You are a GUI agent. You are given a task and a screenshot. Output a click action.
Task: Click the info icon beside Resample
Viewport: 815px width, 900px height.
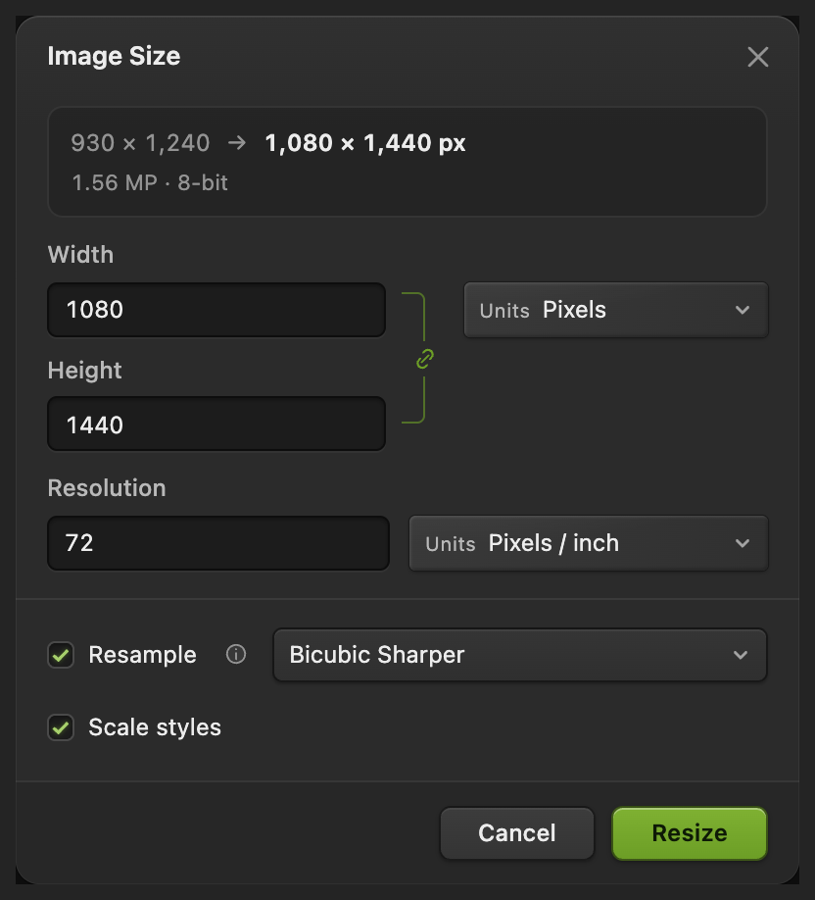click(x=236, y=654)
